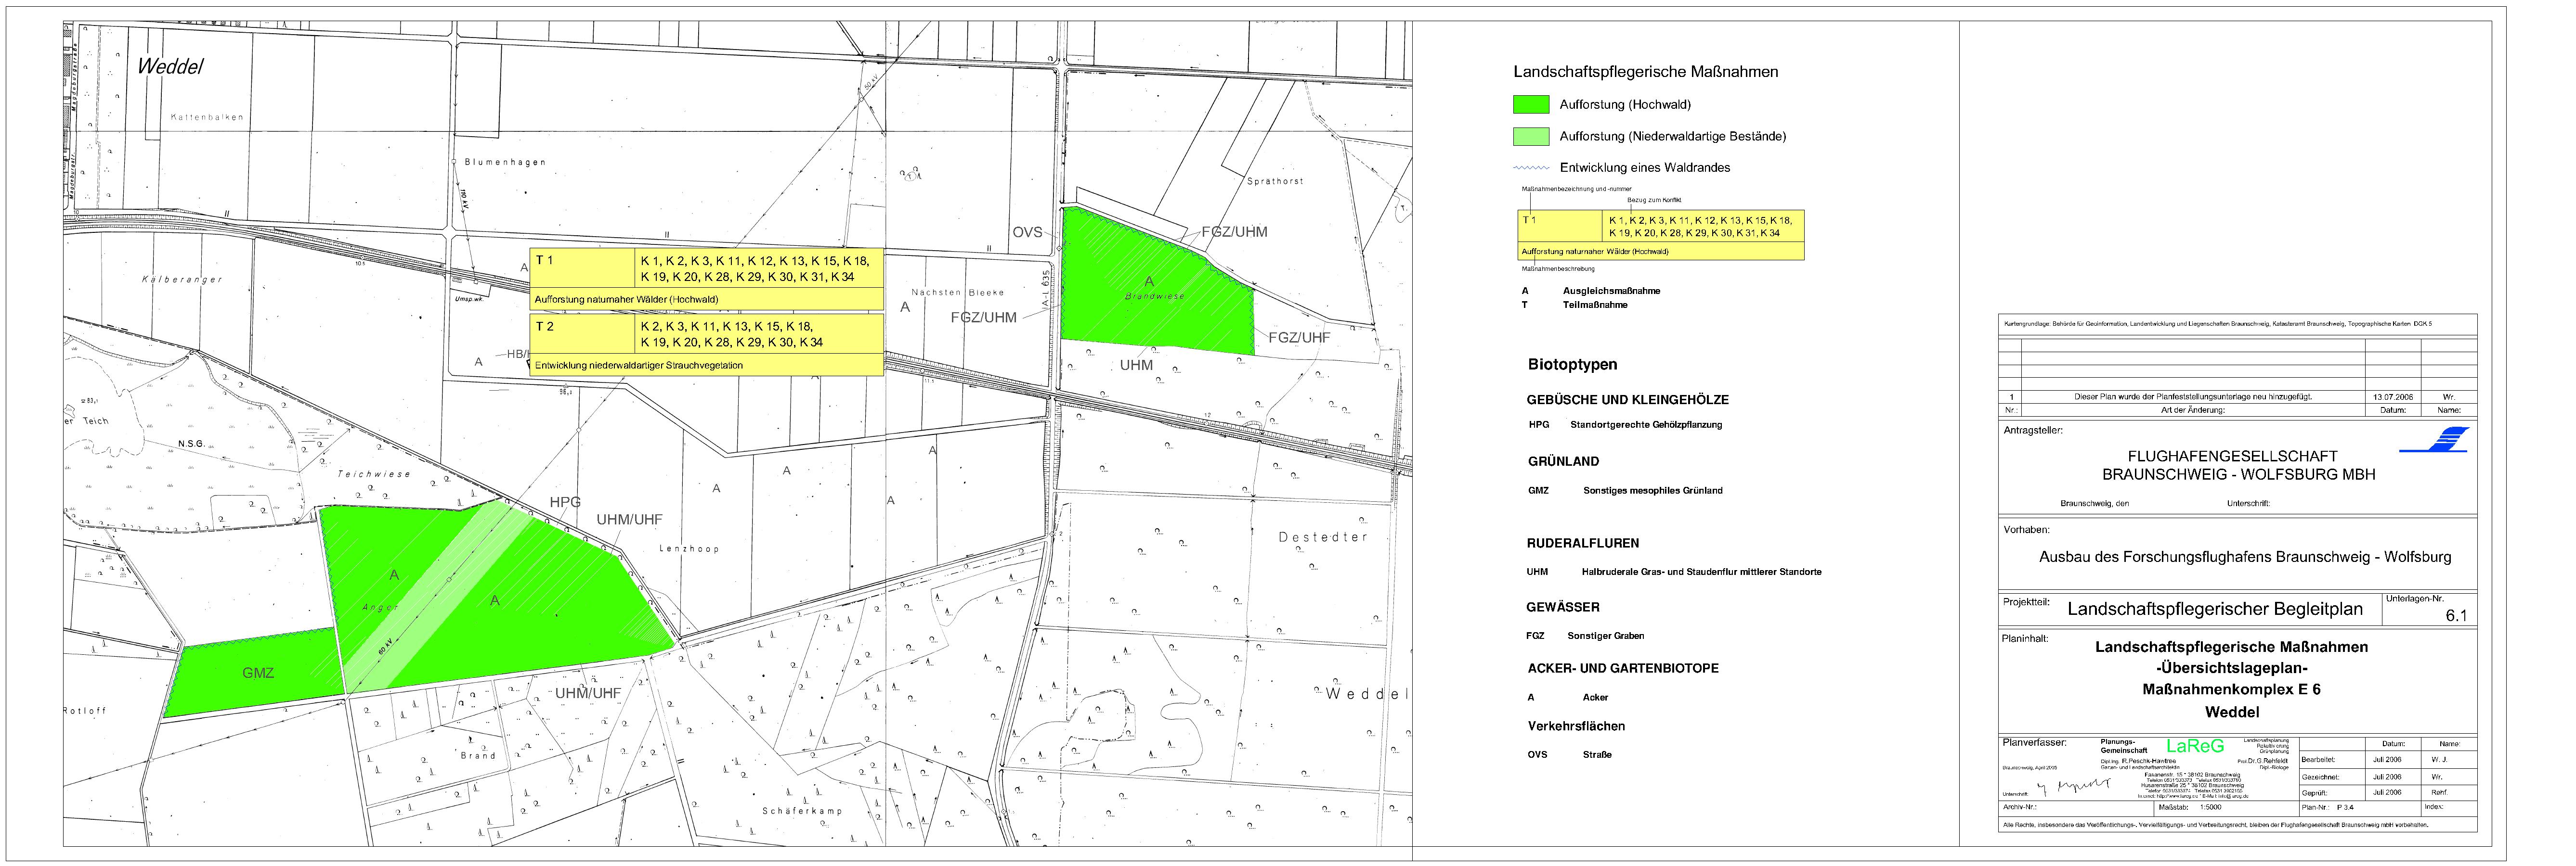This screenshot has height=866, width=2576.
Task: Click the Maßstab value '1:5000'
Action: coord(2211,807)
